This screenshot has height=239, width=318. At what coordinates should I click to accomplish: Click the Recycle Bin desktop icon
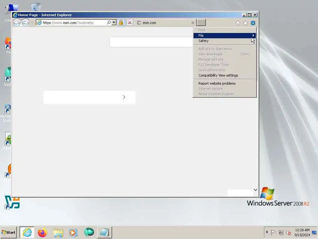(x=36, y=7)
